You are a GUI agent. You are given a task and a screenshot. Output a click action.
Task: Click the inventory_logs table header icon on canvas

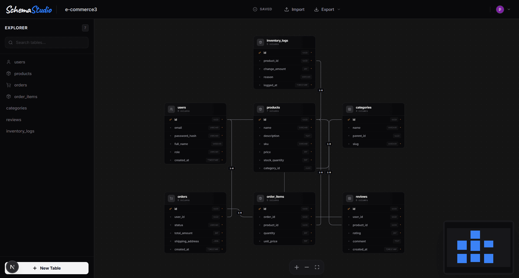[260, 42]
